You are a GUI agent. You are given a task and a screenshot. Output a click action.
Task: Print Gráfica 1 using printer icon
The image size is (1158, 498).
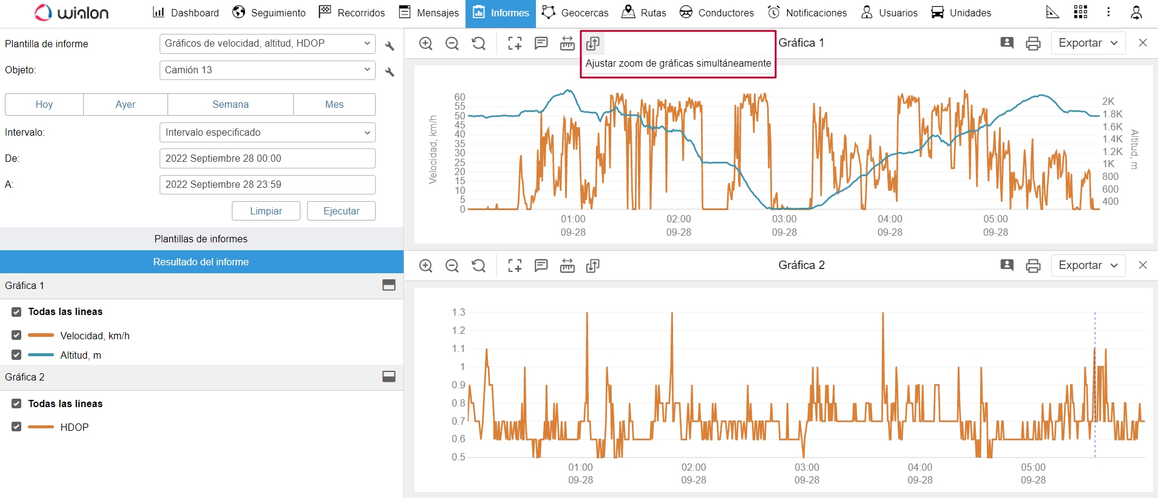point(1033,44)
